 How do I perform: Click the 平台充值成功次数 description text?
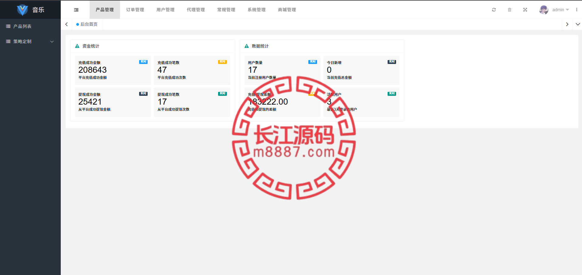tap(172, 78)
